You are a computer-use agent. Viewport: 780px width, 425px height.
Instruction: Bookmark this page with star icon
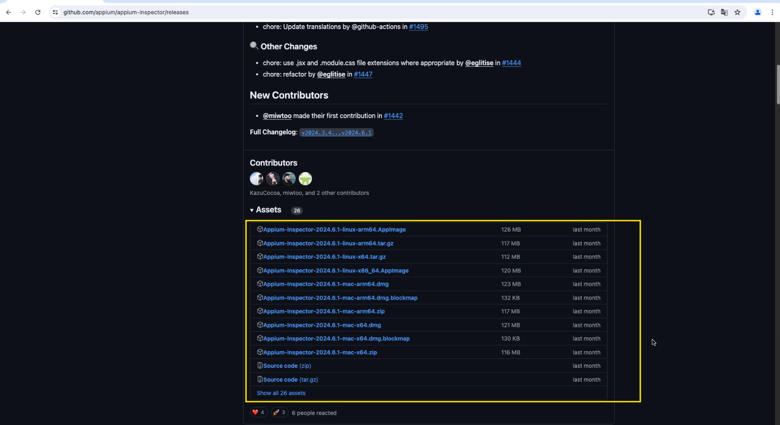click(738, 12)
